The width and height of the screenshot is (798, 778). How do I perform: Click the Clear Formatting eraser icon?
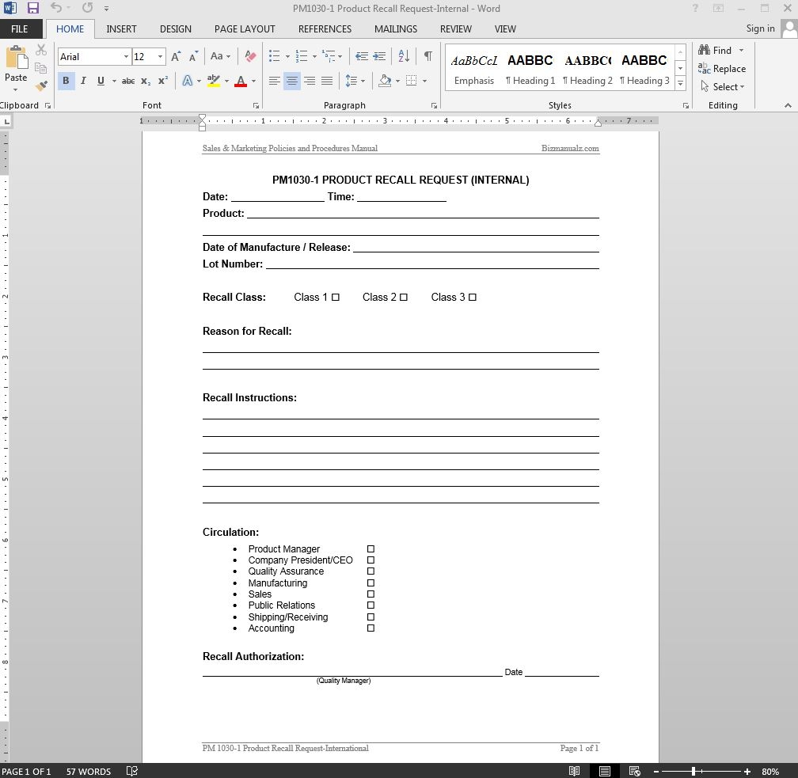(251, 56)
